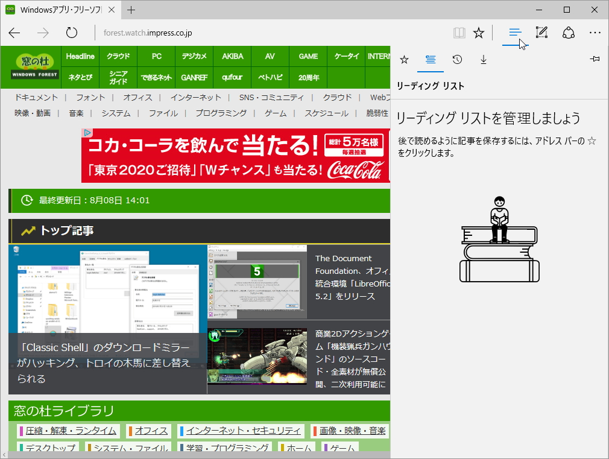The width and height of the screenshot is (609, 459).
Task: Share the current page
Action: (569, 33)
